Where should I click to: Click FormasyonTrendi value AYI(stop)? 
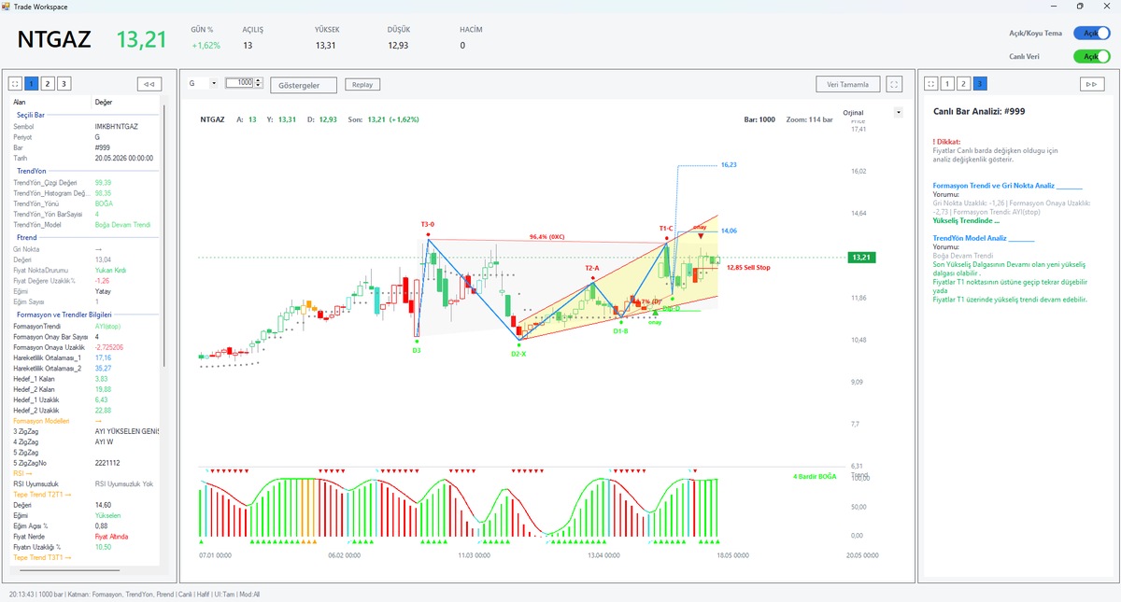tap(107, 326)
